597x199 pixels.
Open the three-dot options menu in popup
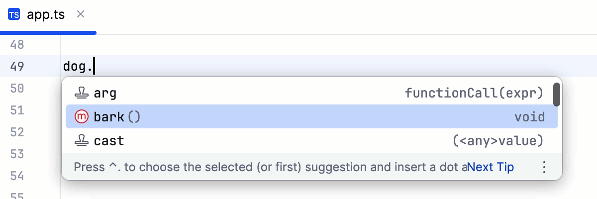pyautogui.click(x=544, y=167)
